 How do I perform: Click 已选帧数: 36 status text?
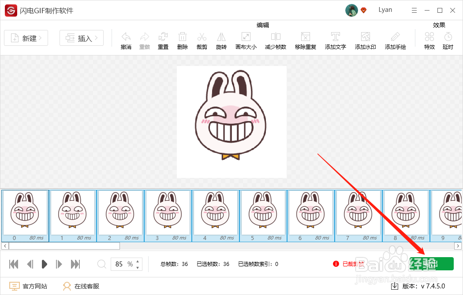point(213,264)
